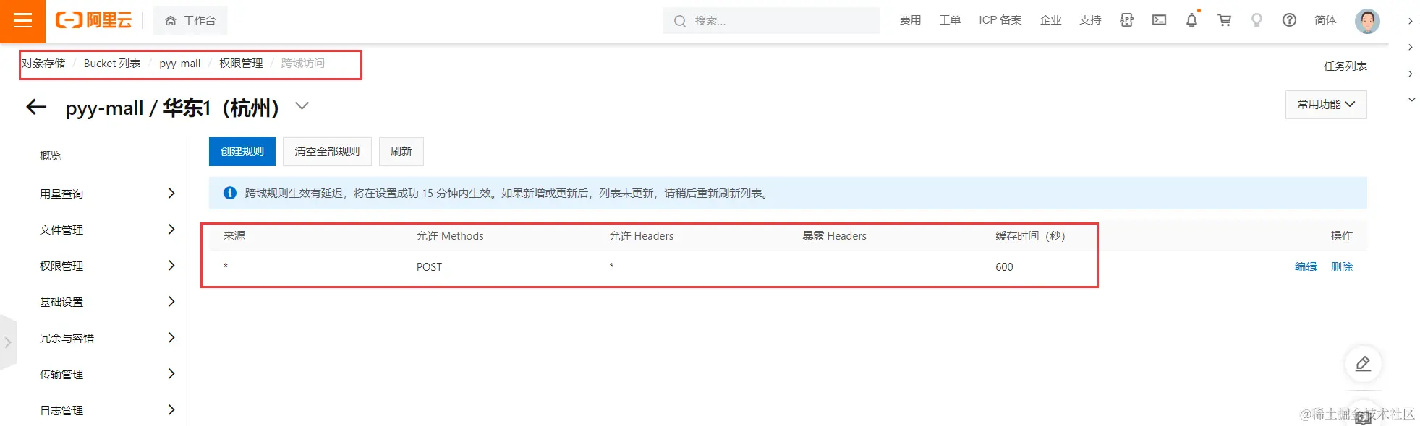This screenshot has width=1420, height=426.
Task: Open the 任务列表 task list
Action: click(1345, 66)
